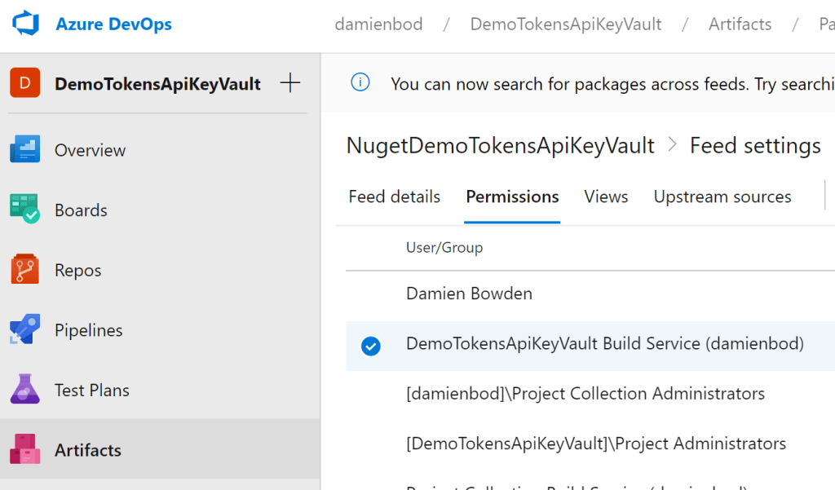This screenshot has width=835, height=490.
Task: Open the Azure DevOps home link
Action: (113, 24)
